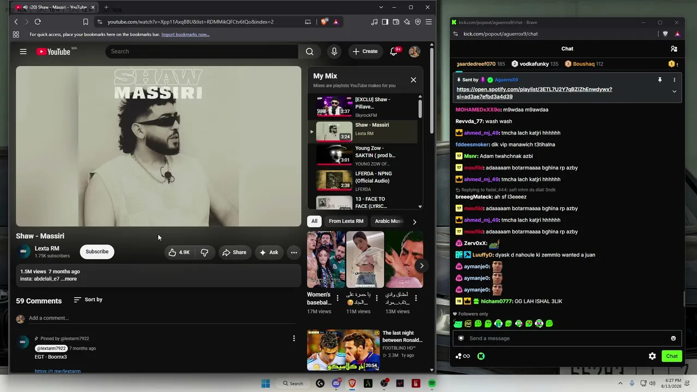This screenshot has width=697, height=392.
Task: Unpin the pinned Kick chat message
Action: [660, 80]
